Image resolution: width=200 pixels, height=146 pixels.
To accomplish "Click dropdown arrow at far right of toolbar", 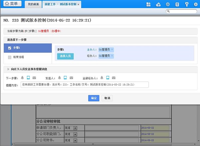I will click(196, 4).
